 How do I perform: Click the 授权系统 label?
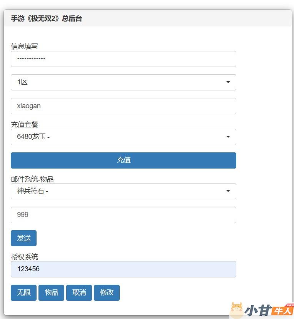click(x=24, y=257)
